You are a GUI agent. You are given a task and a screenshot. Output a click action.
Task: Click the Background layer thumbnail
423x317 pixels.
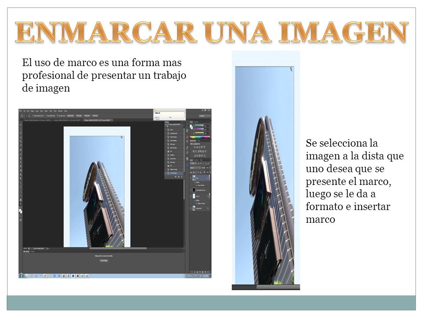(194, 208)
